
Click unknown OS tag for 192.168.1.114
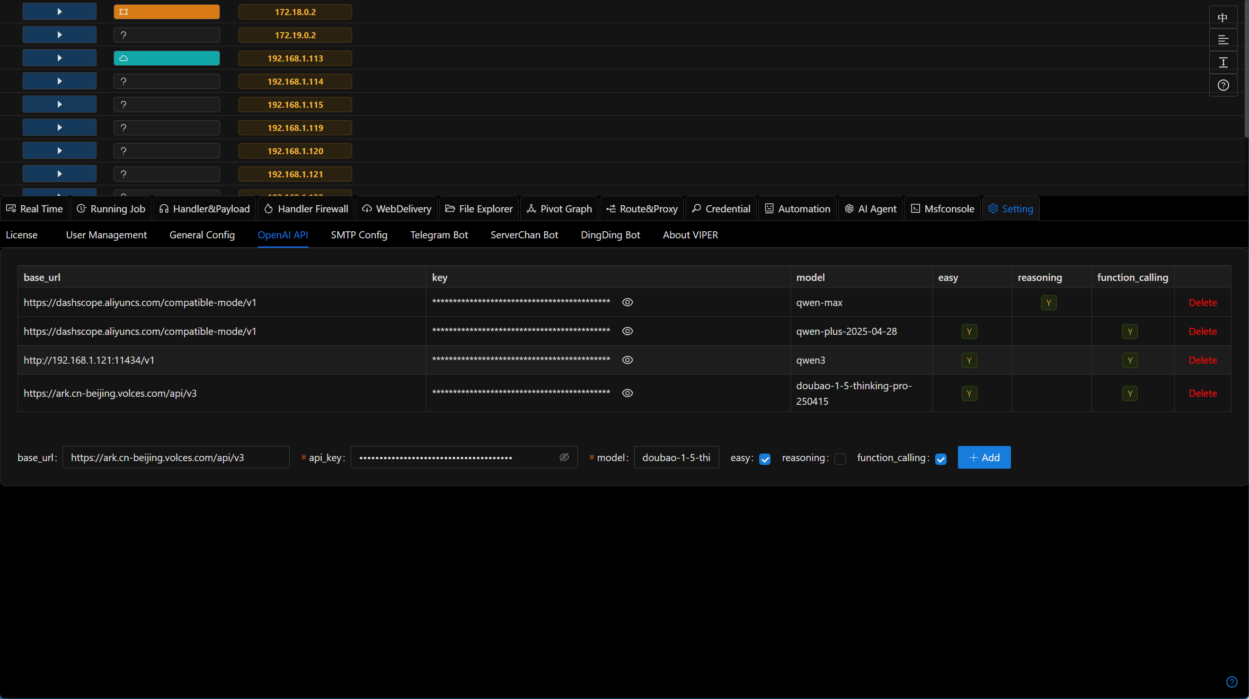[167, 81]
